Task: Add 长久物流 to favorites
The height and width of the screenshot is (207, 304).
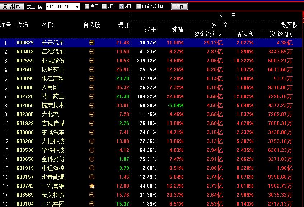Action: coord(92,195)
